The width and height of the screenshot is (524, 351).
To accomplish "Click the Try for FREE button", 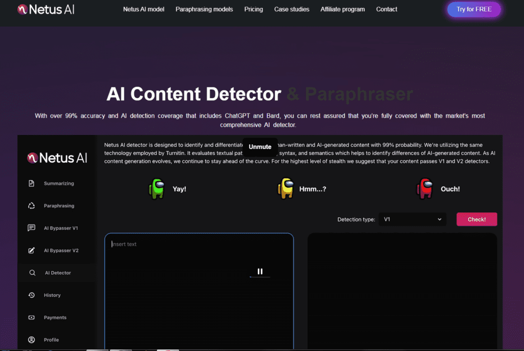I will (x=474, y=9).
